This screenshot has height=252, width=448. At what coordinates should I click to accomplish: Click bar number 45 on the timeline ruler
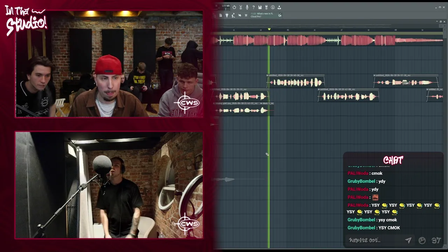[x=288, y=30]
